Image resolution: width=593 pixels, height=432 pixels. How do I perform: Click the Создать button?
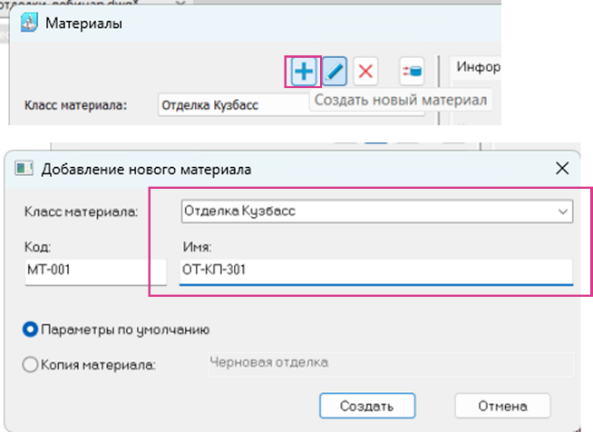367,406
